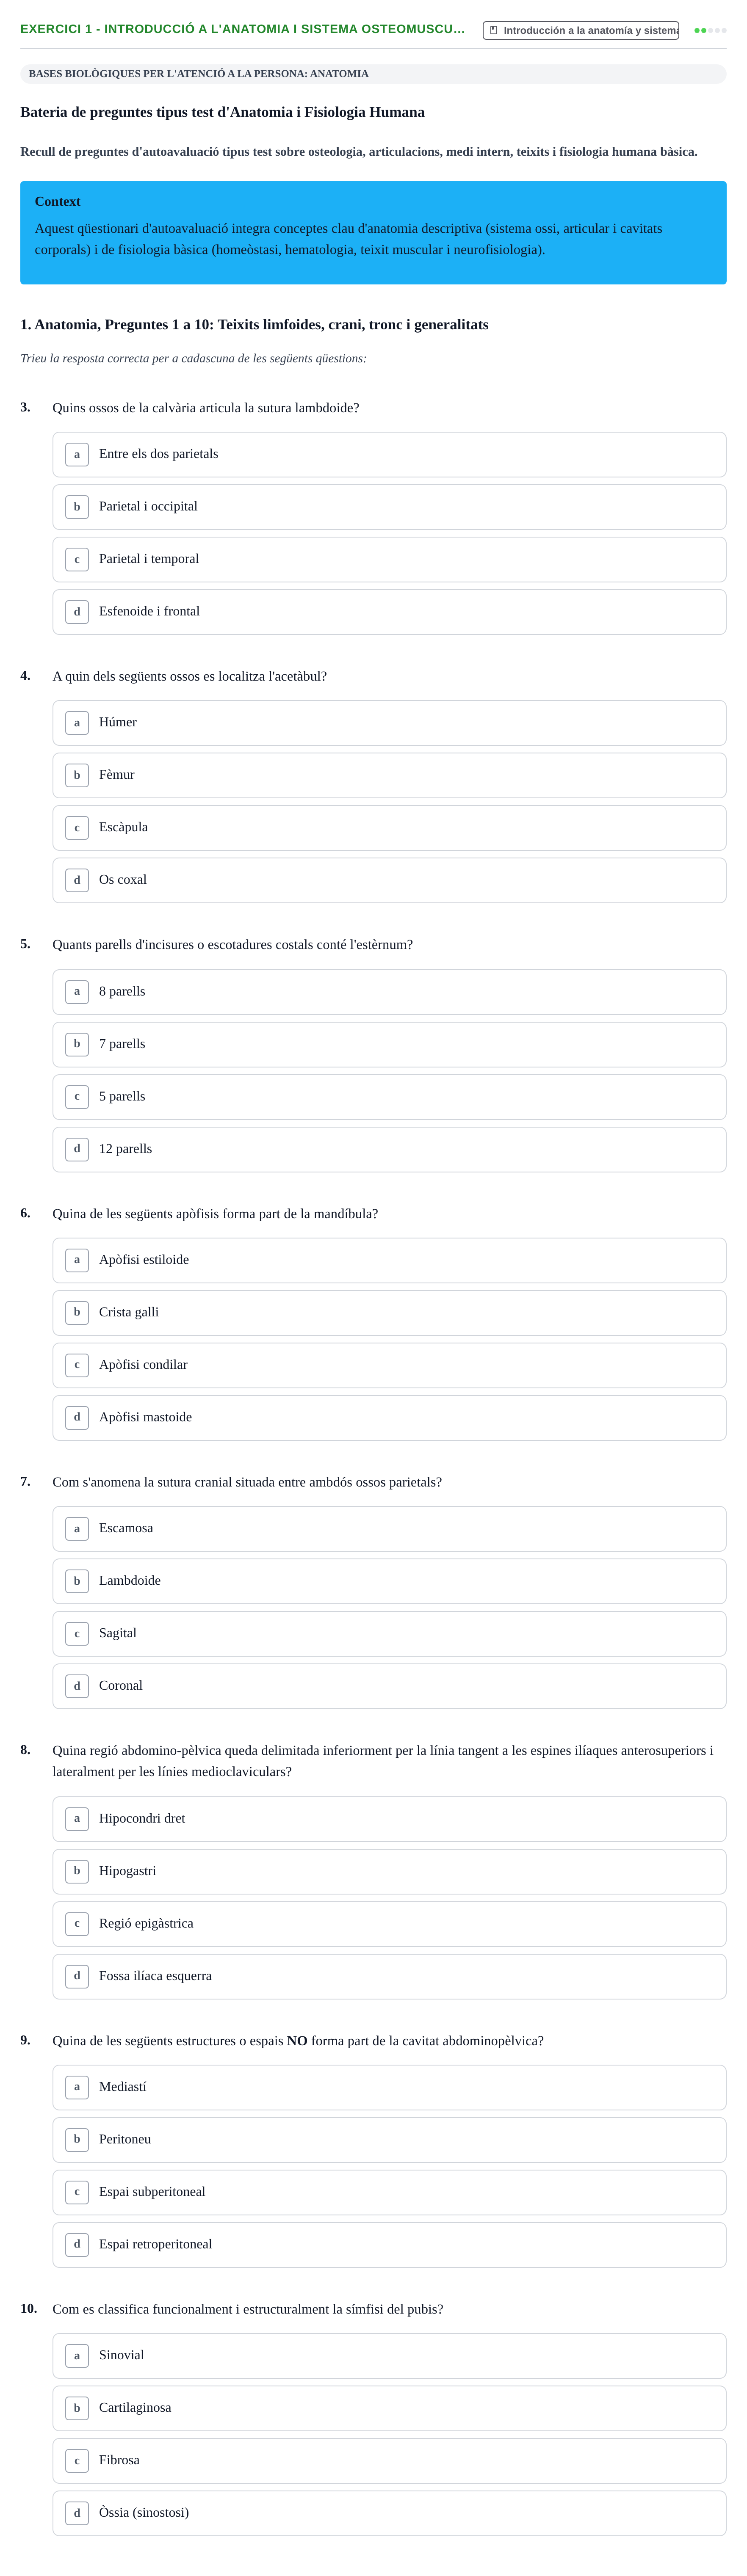Click the green progress dots indicator

[710, 30]
